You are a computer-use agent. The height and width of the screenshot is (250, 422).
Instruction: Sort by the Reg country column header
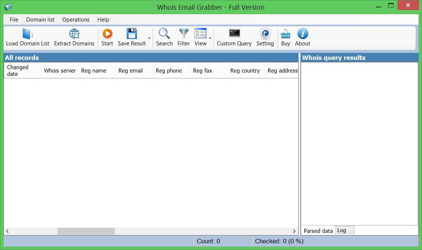pos(246,71)
